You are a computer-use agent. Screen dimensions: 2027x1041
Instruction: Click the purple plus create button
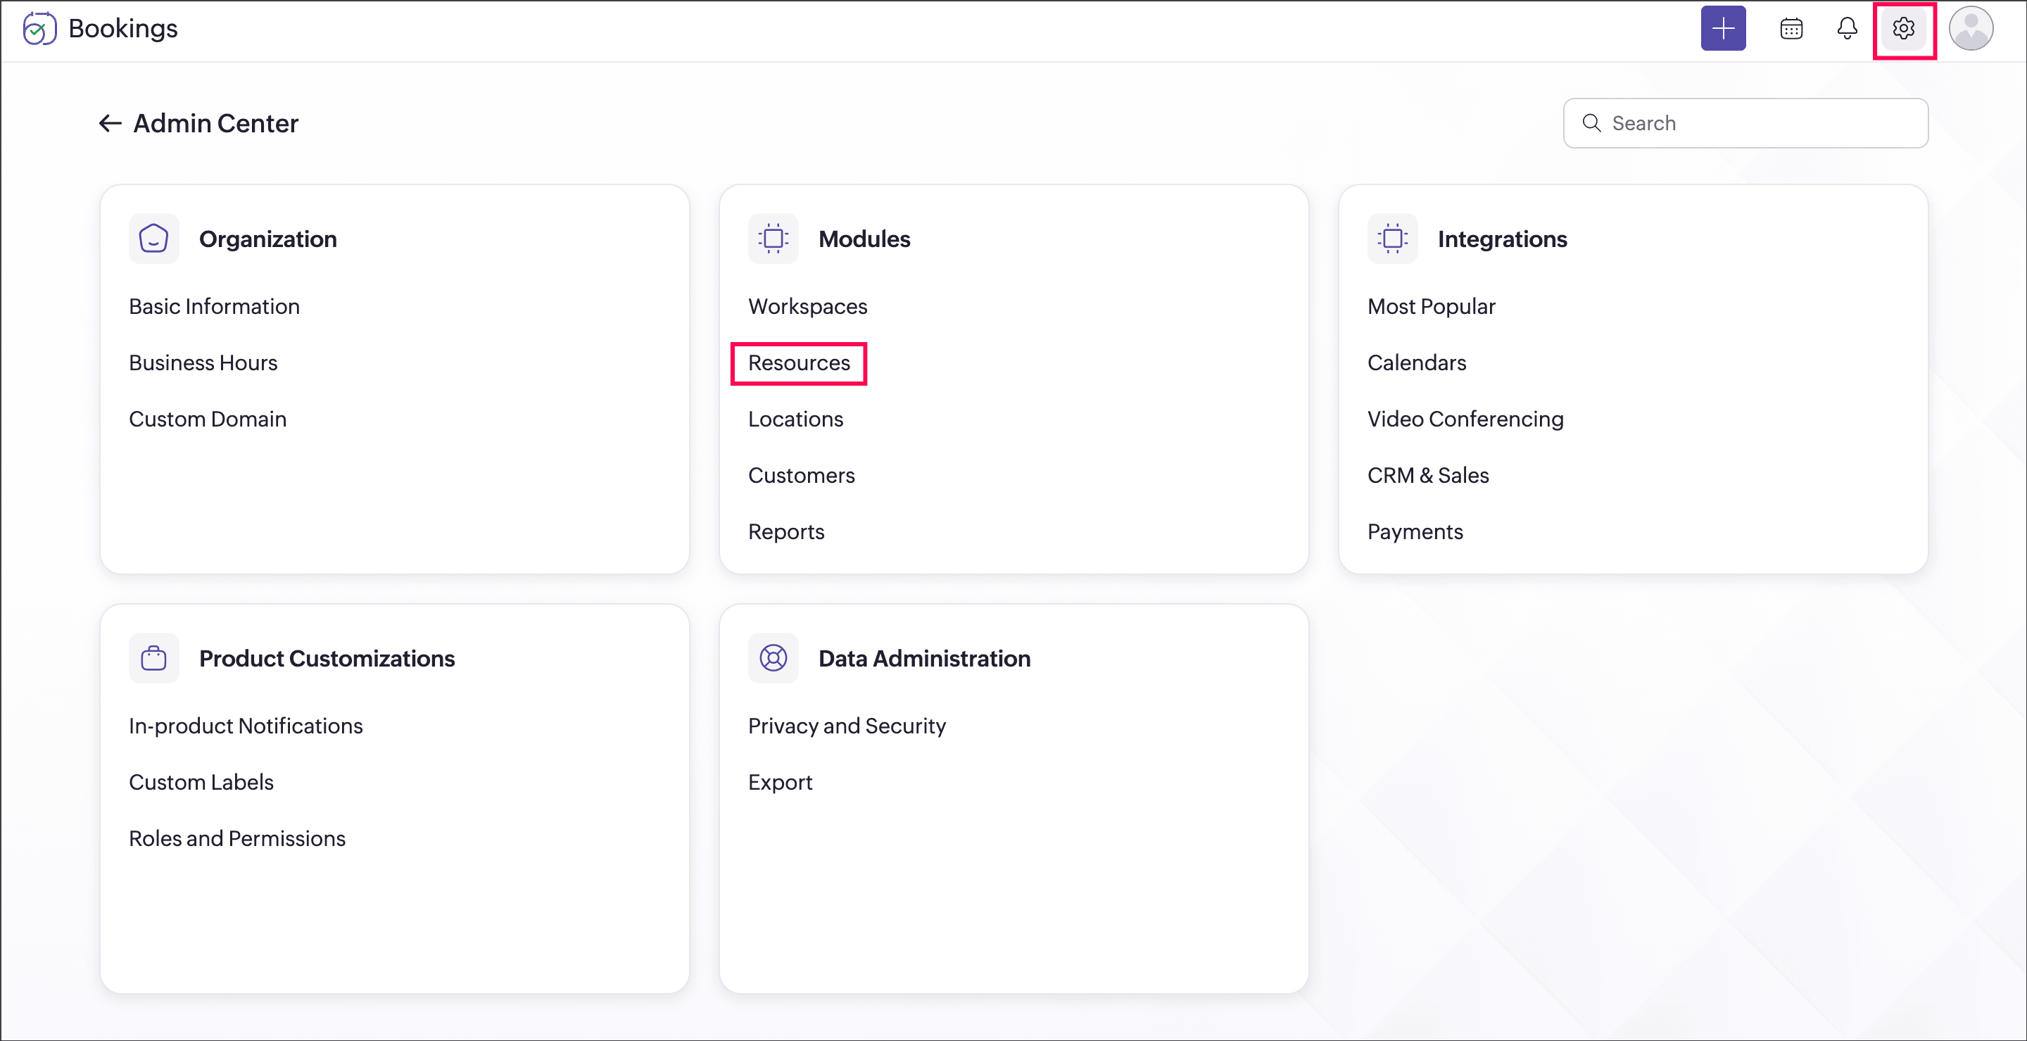1722,28
